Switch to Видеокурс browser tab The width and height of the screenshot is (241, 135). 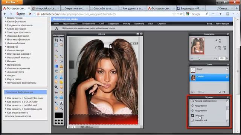(191, 8)
